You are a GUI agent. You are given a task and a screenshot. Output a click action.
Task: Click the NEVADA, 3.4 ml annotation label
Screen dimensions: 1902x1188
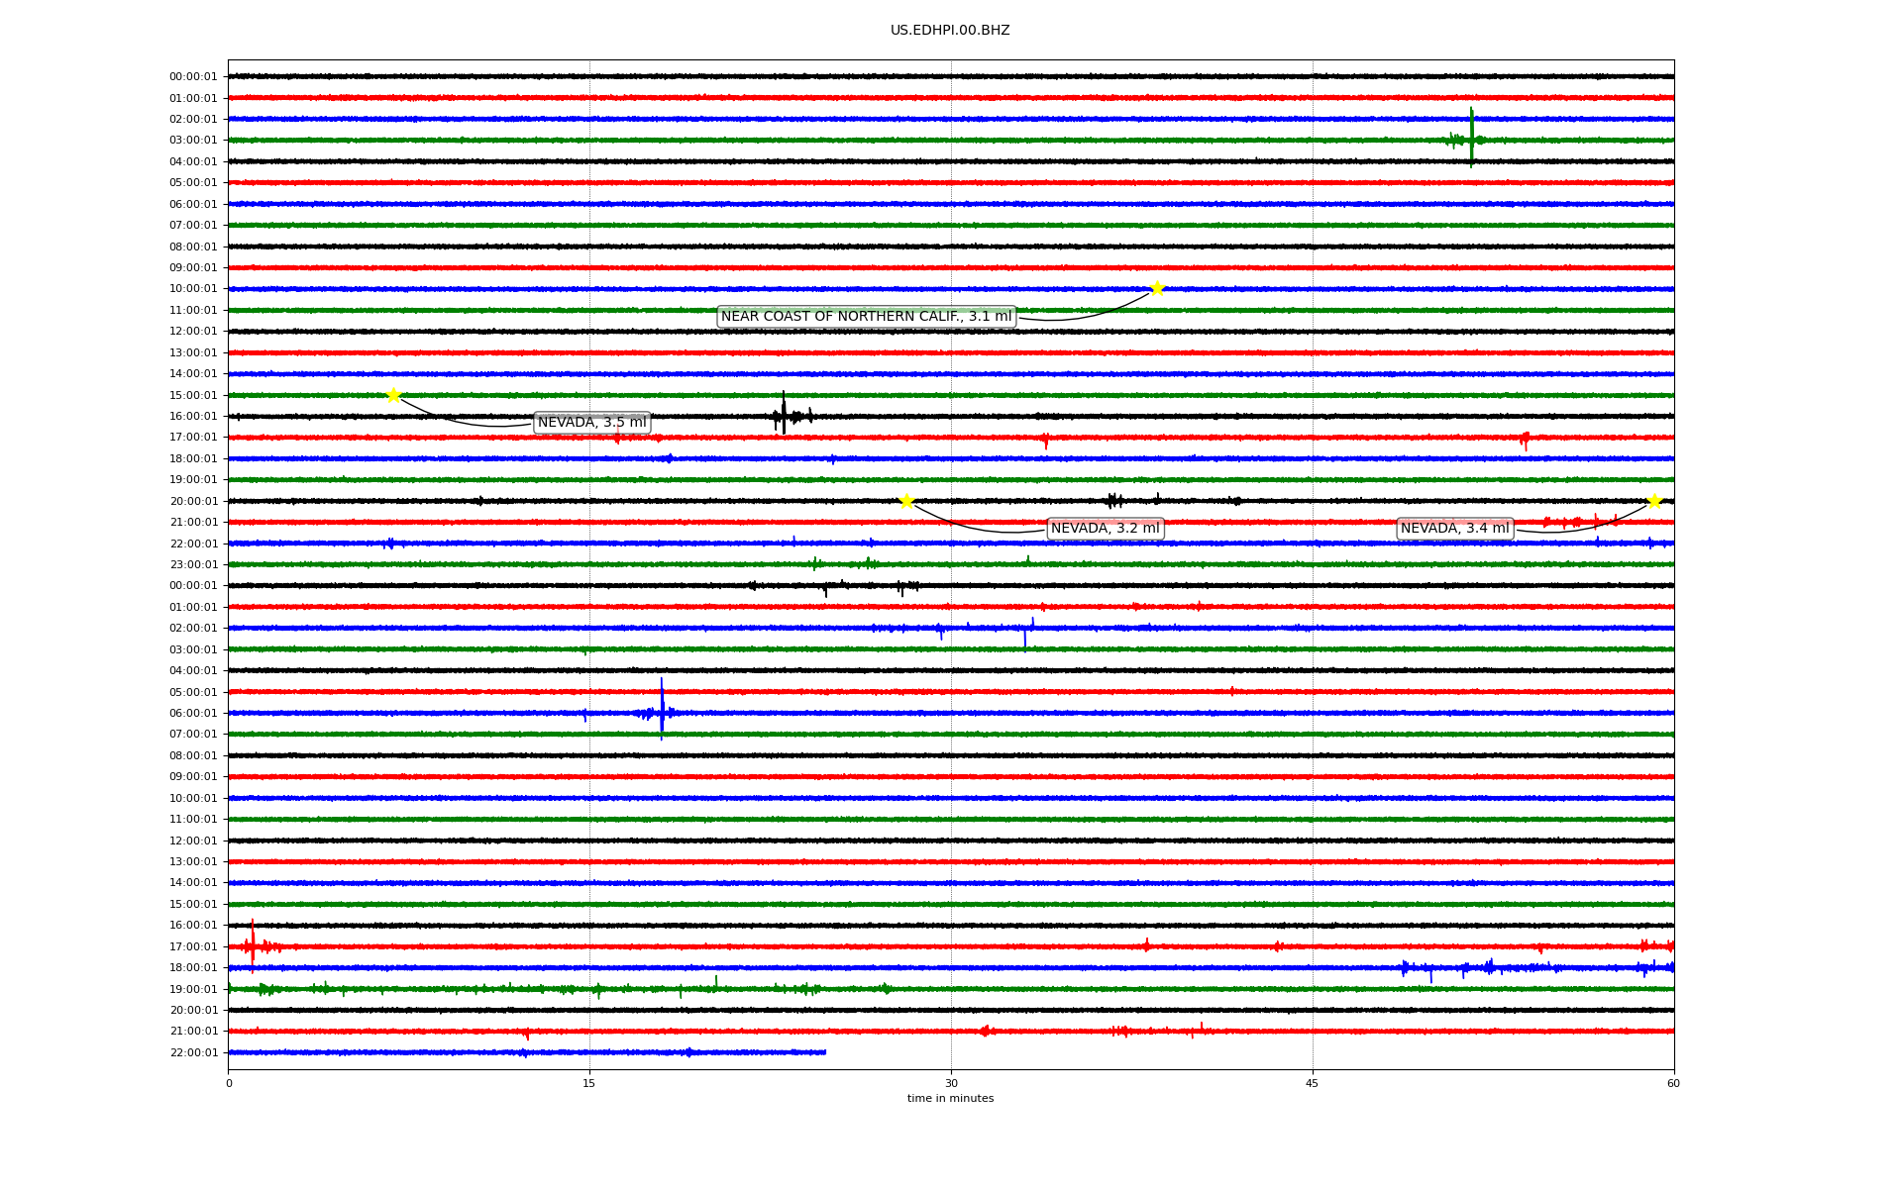click(1454, 529)
